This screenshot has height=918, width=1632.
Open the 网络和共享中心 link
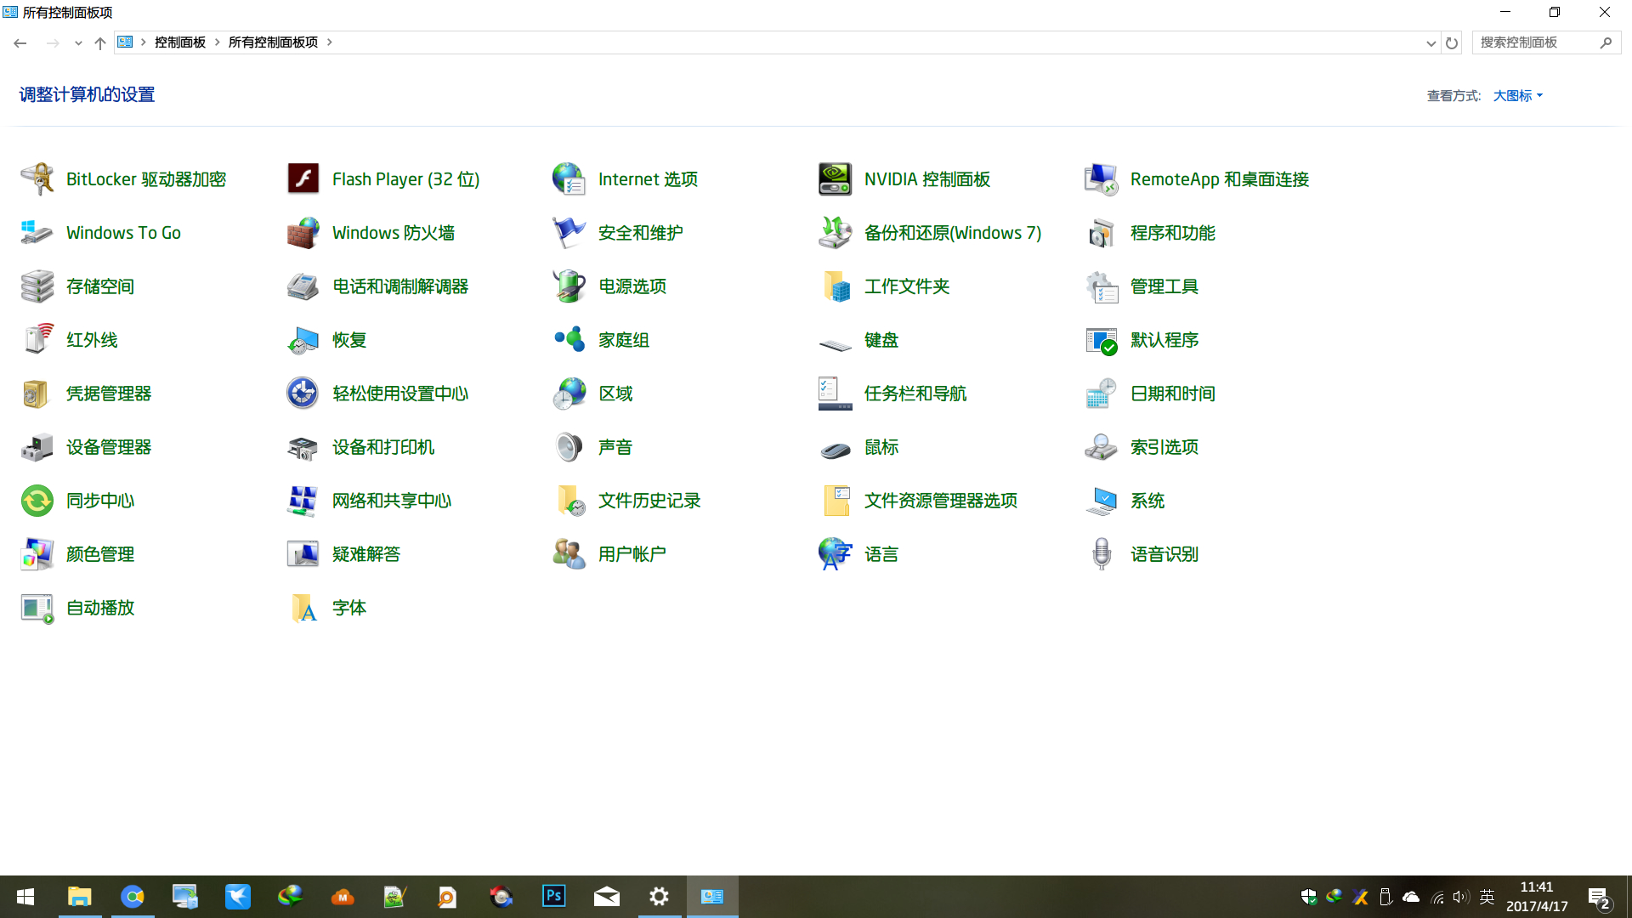pyautogui.click(x=391, y=501)
